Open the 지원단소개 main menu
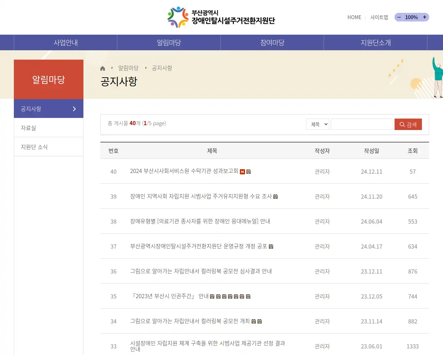443x355 pixels. click(376, 43)
